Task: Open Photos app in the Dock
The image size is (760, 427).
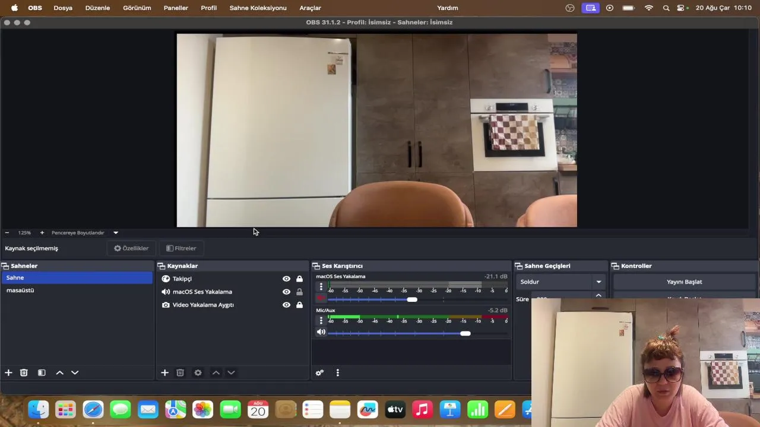Action: [x=202, y=409]
